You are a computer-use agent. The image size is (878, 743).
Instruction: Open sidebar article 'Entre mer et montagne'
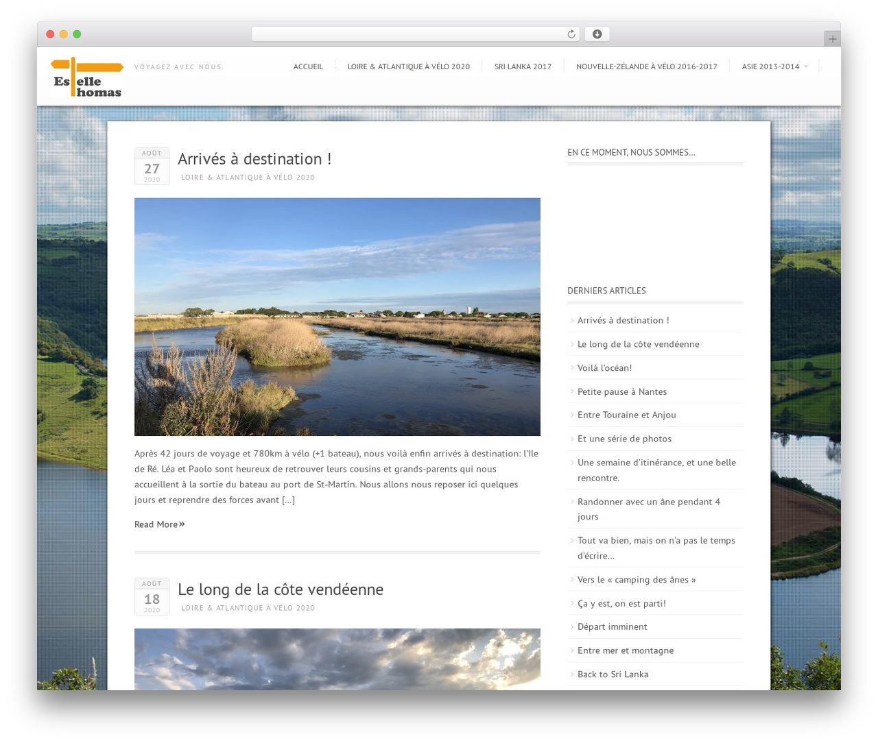pos(626,651)
